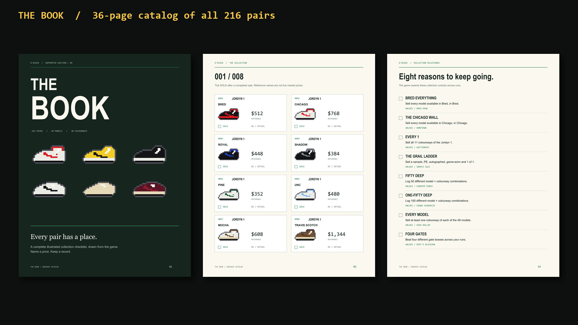Tick SOLD checkbox for Bred #001
The image size is (578, 325).
219,126
